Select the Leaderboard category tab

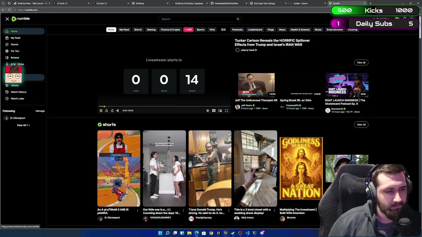tap(255, 30)
